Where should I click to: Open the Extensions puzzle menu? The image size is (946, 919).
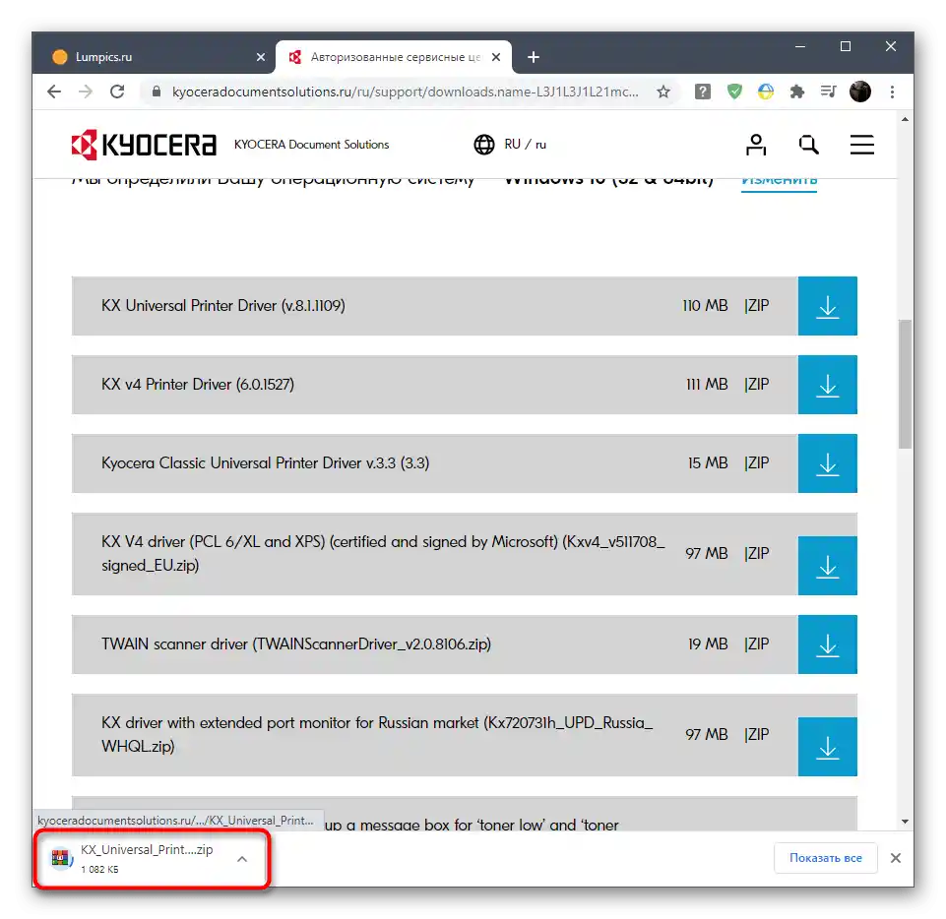[x=797, y=92]
